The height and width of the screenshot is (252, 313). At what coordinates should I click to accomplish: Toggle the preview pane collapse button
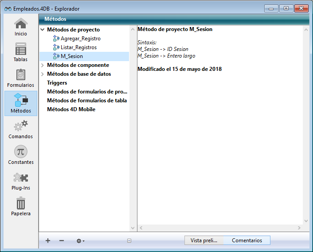pyautogui.click(x=129, y=241)
